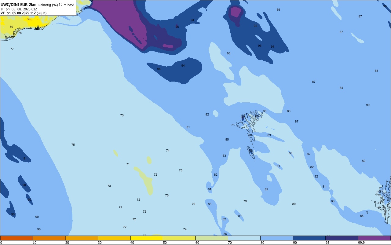The height and width of the screenshot is (245, 391).
Task: Click the 'UWC/DINI EUR 2km' title text
Action: click(x=19, y=5)
